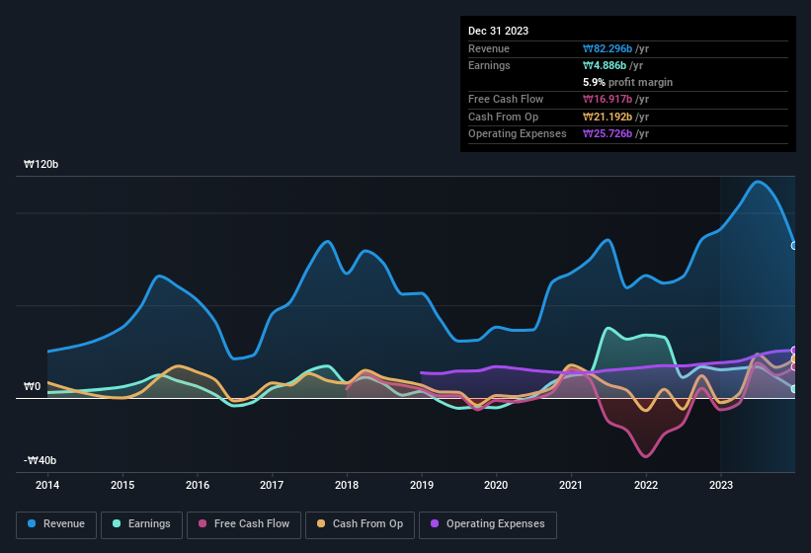Toggle the Revenue legend button
Viewport: 811px width, 553px height.
tap(56, 524)
